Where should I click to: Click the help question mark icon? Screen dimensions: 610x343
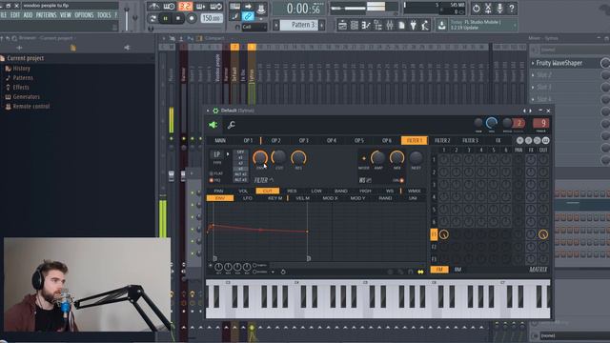[512, 8]
